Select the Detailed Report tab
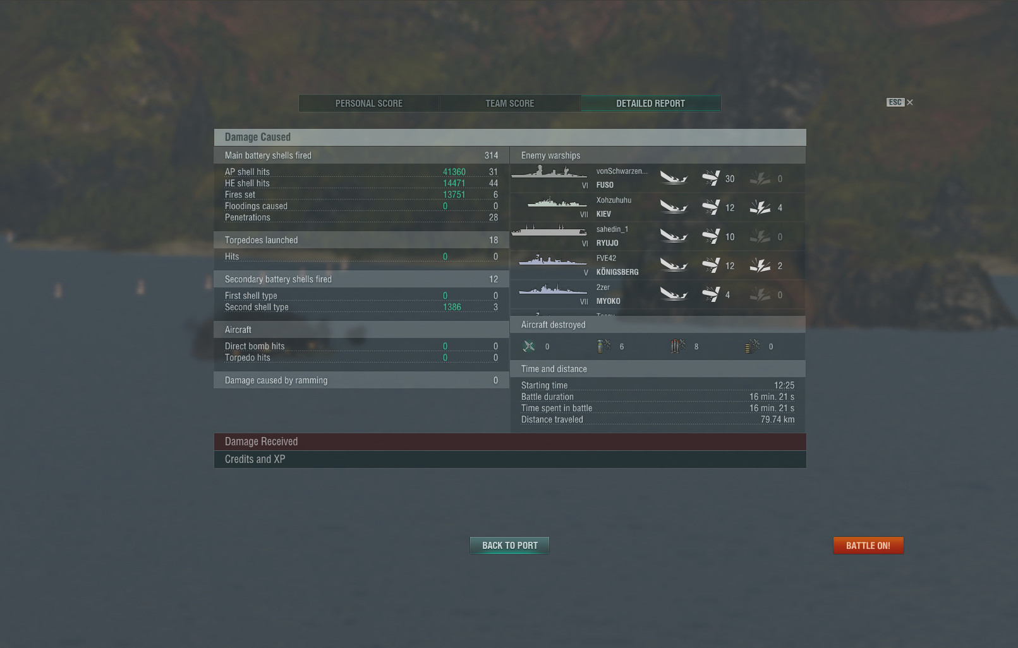The width and height of the screenshot is (1018, 648). (x=651, y=104)
